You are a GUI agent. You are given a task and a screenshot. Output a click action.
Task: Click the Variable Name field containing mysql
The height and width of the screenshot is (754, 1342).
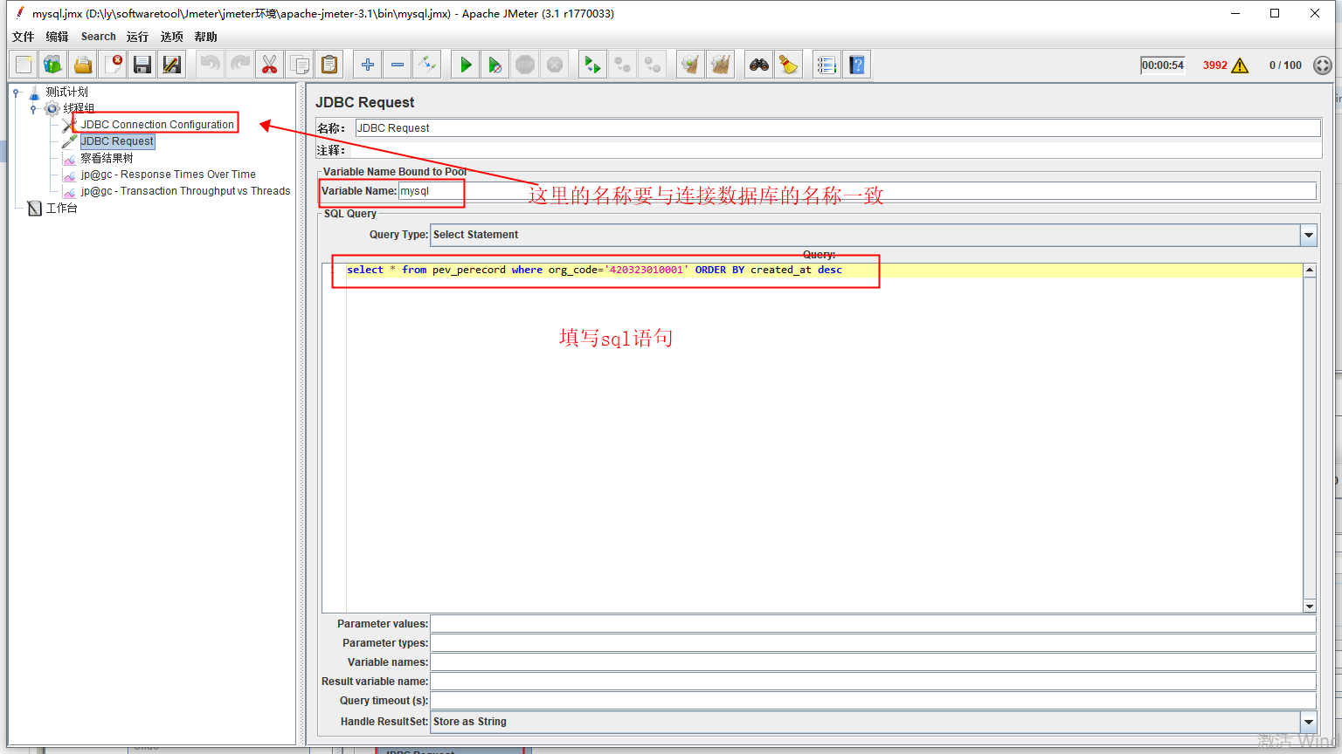click(857, 191)
